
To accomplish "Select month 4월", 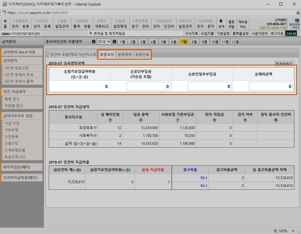I will [153, 41].
